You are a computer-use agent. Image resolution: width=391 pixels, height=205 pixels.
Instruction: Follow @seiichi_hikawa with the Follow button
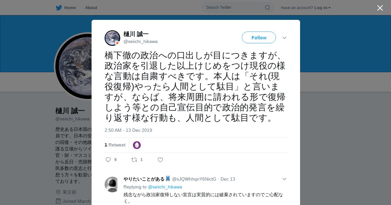click(x=259, y=37)
